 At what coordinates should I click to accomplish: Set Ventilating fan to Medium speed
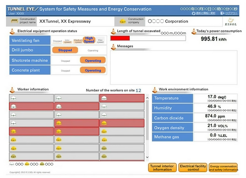click(x=78, y=41)
